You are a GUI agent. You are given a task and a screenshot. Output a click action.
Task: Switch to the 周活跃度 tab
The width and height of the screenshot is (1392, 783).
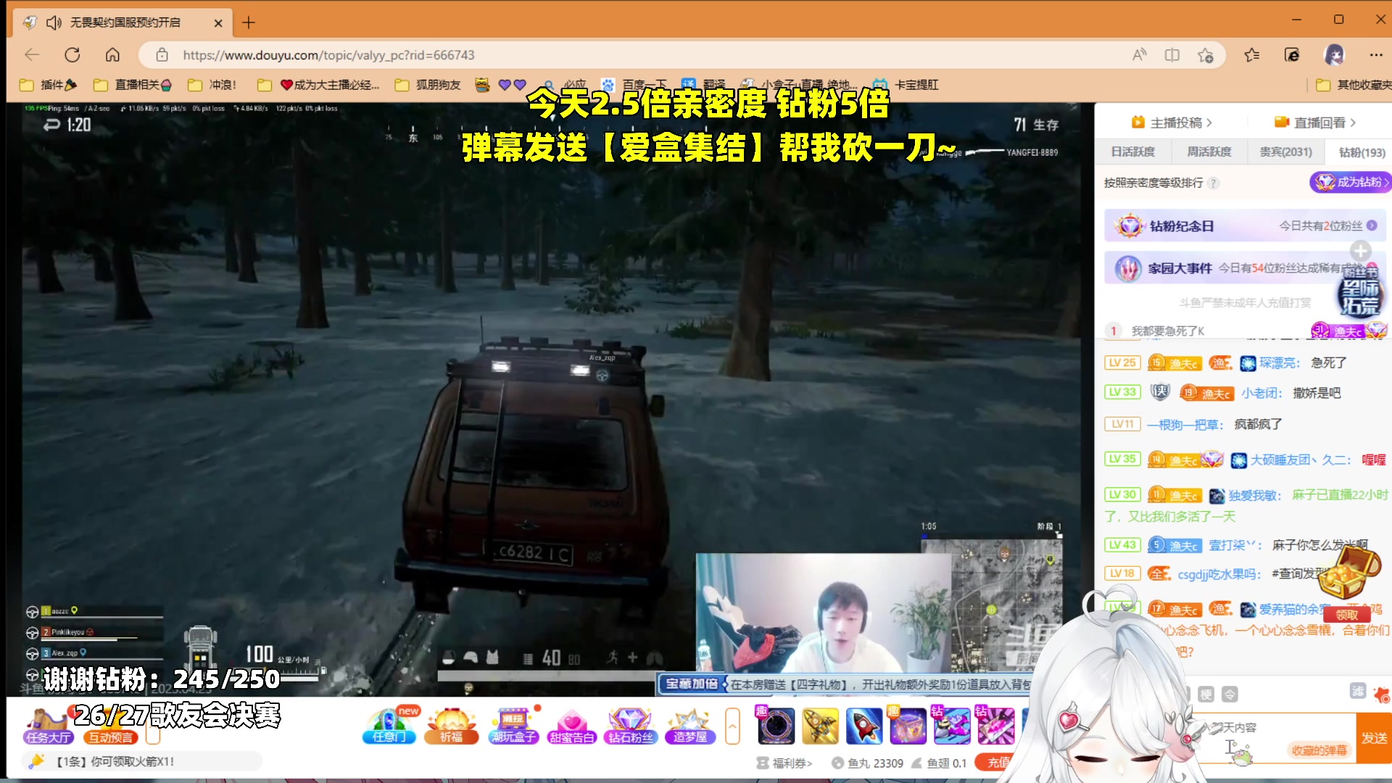pos(1209,152)
